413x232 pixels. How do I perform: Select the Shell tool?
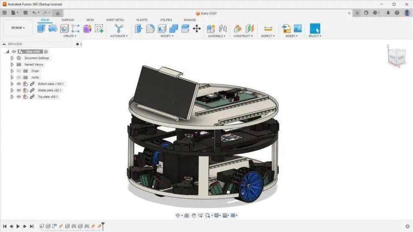162,28
